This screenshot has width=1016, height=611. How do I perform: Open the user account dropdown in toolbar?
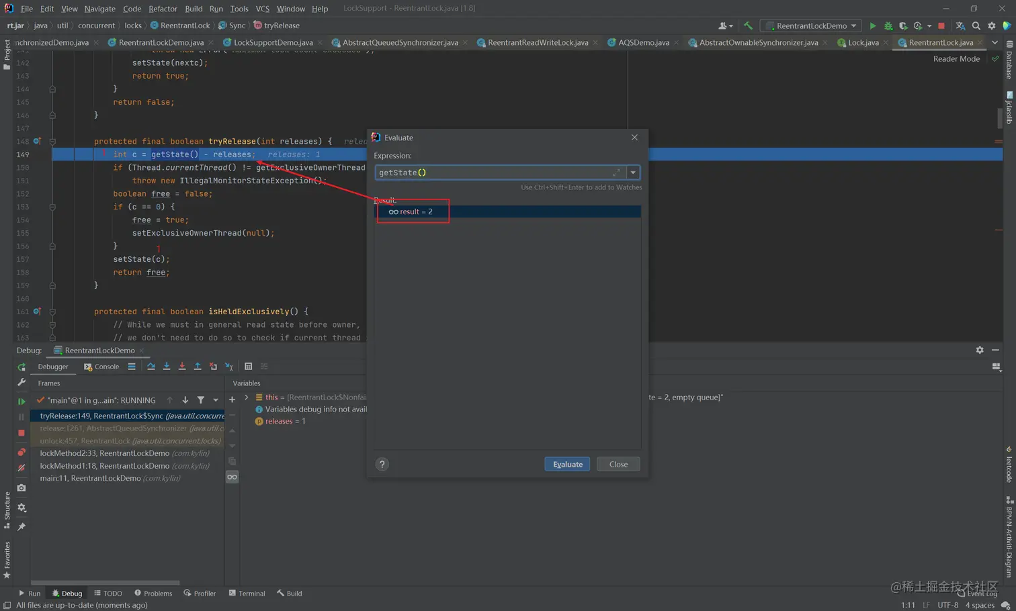725,26
